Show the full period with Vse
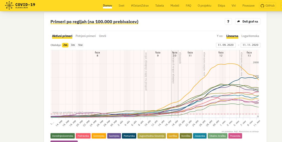This screenshot has width=282, height=142. 80,45
